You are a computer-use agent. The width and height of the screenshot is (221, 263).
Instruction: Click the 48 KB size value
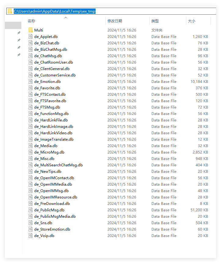tap(203, 191)
